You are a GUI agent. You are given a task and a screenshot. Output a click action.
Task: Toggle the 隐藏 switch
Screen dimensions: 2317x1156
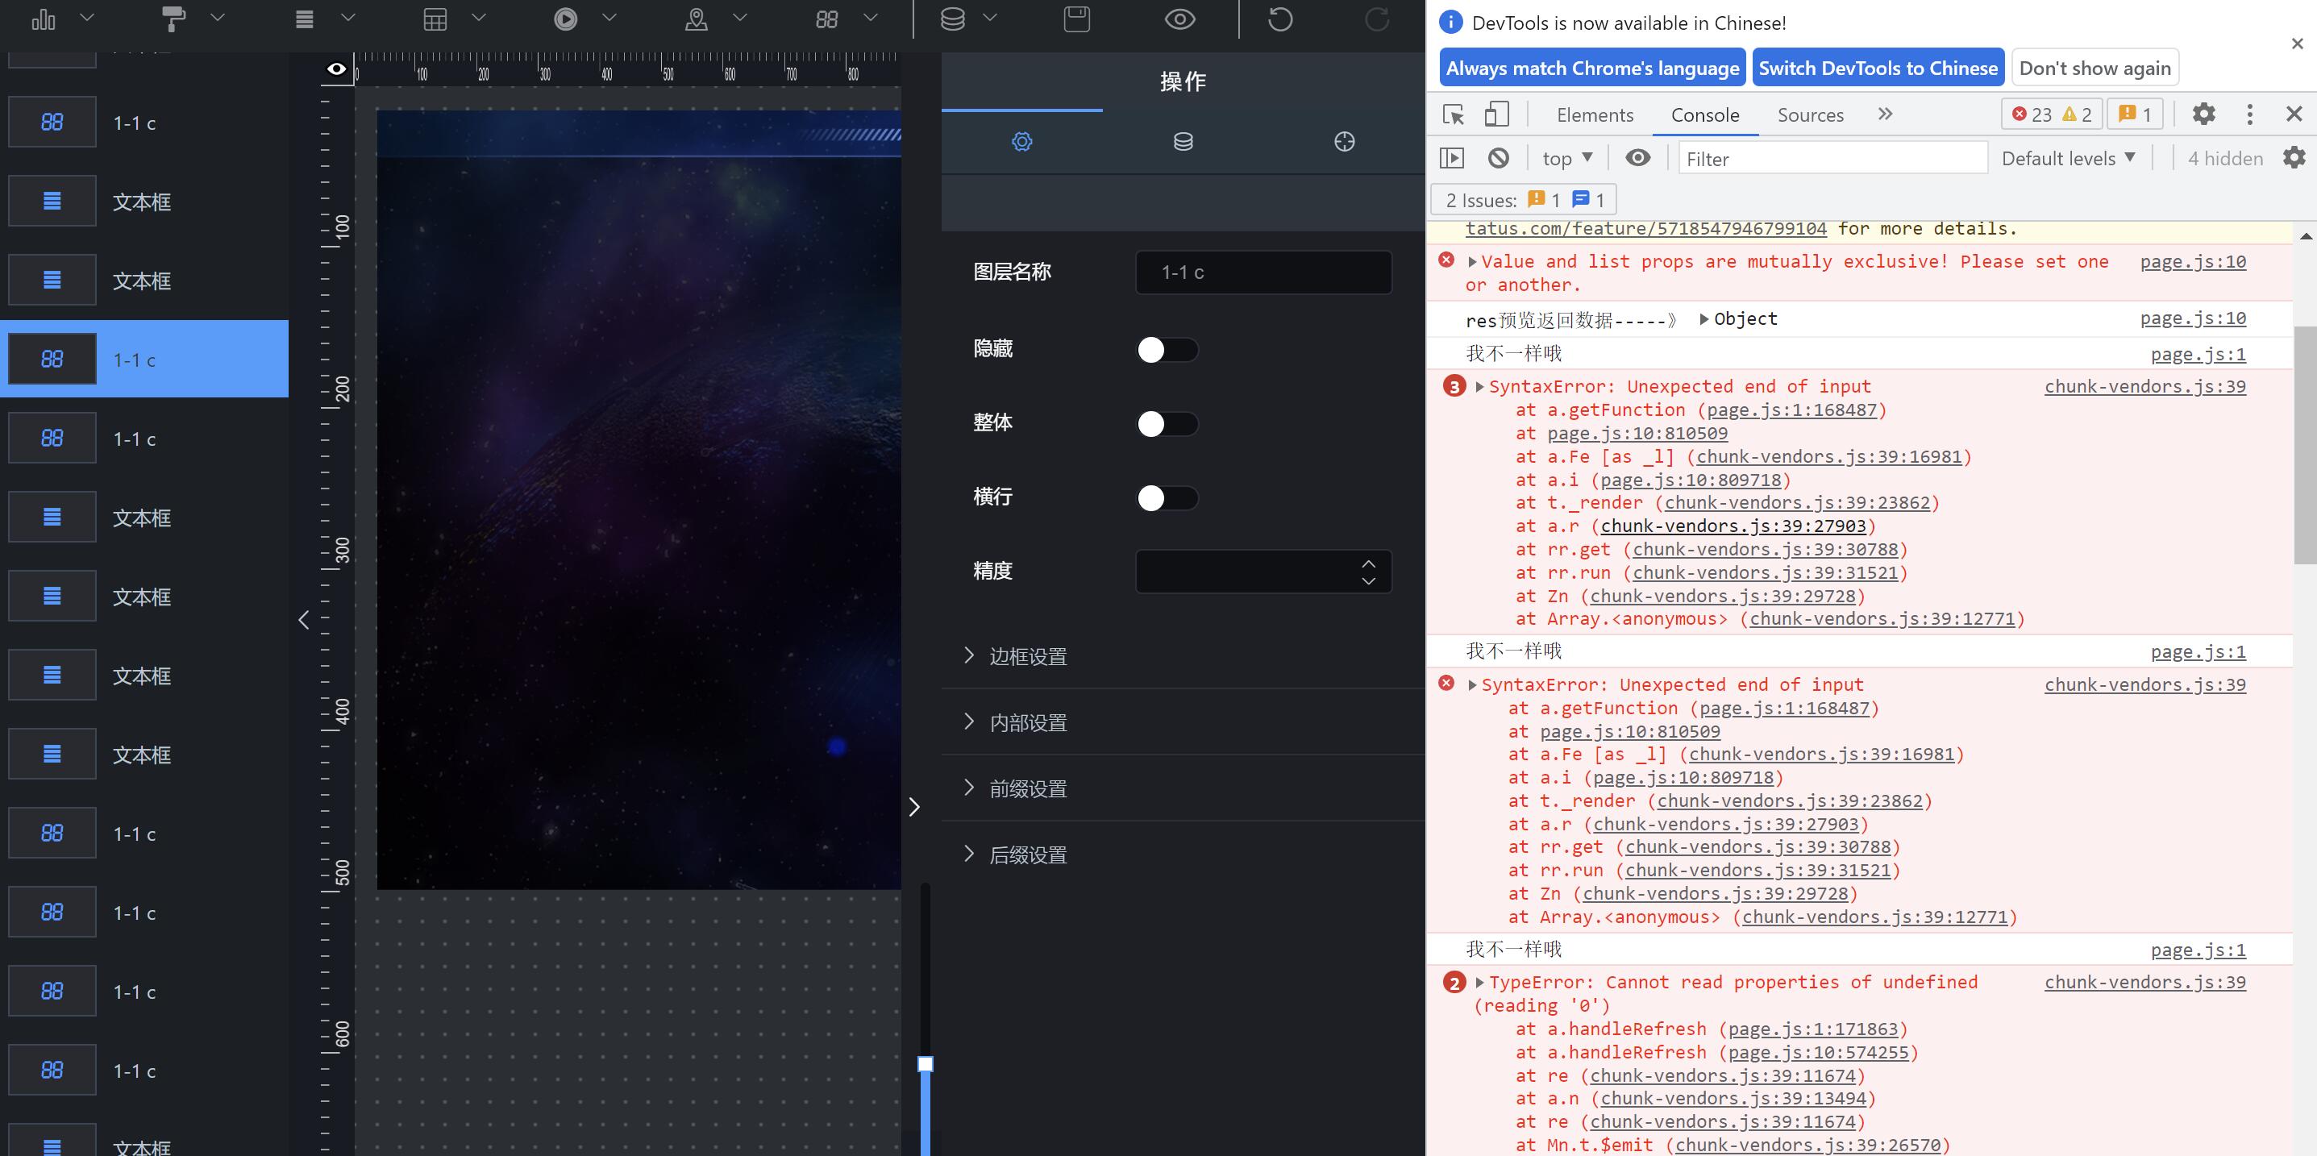[1167, 350]
